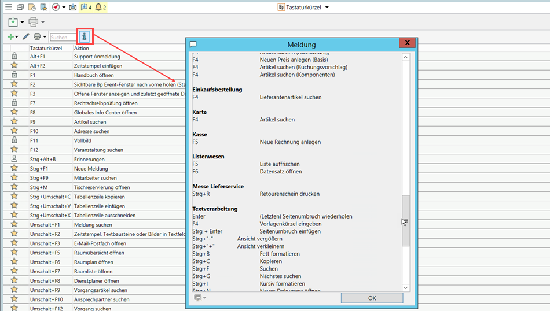Open the hamburger main menu

tap(8, 7)
